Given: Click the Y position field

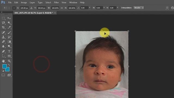Looking at the screenshot, I should (x=42, y=8).
